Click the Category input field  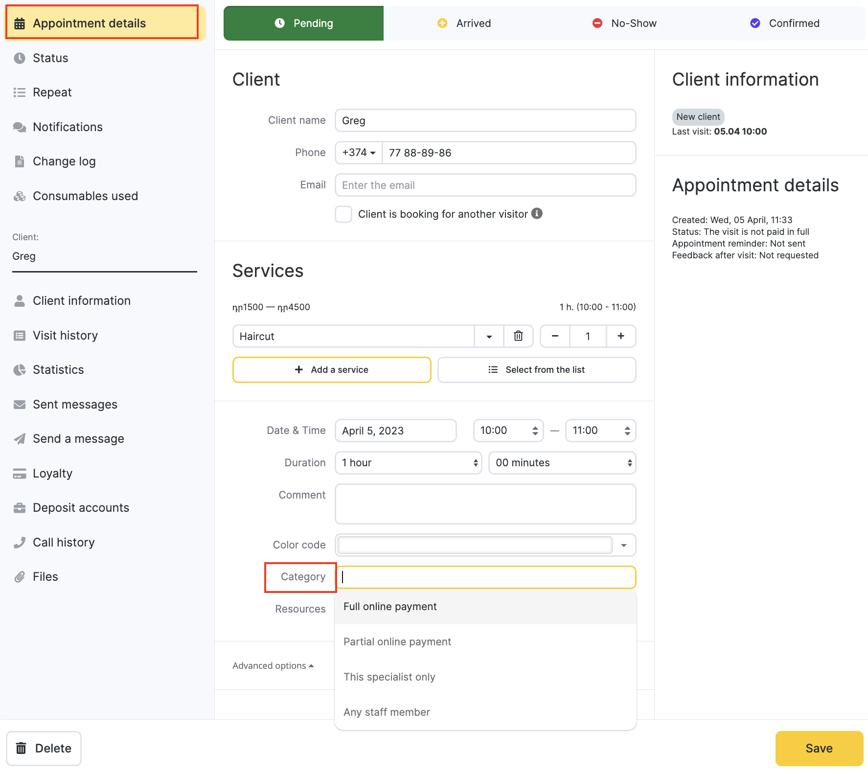485,577
